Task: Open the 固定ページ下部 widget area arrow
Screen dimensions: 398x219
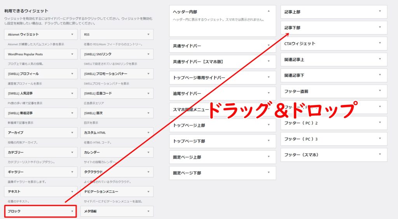Action: pos(268,173)
